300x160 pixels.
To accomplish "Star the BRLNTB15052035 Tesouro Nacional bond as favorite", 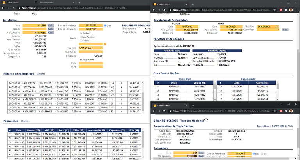I will click(206, 121).
